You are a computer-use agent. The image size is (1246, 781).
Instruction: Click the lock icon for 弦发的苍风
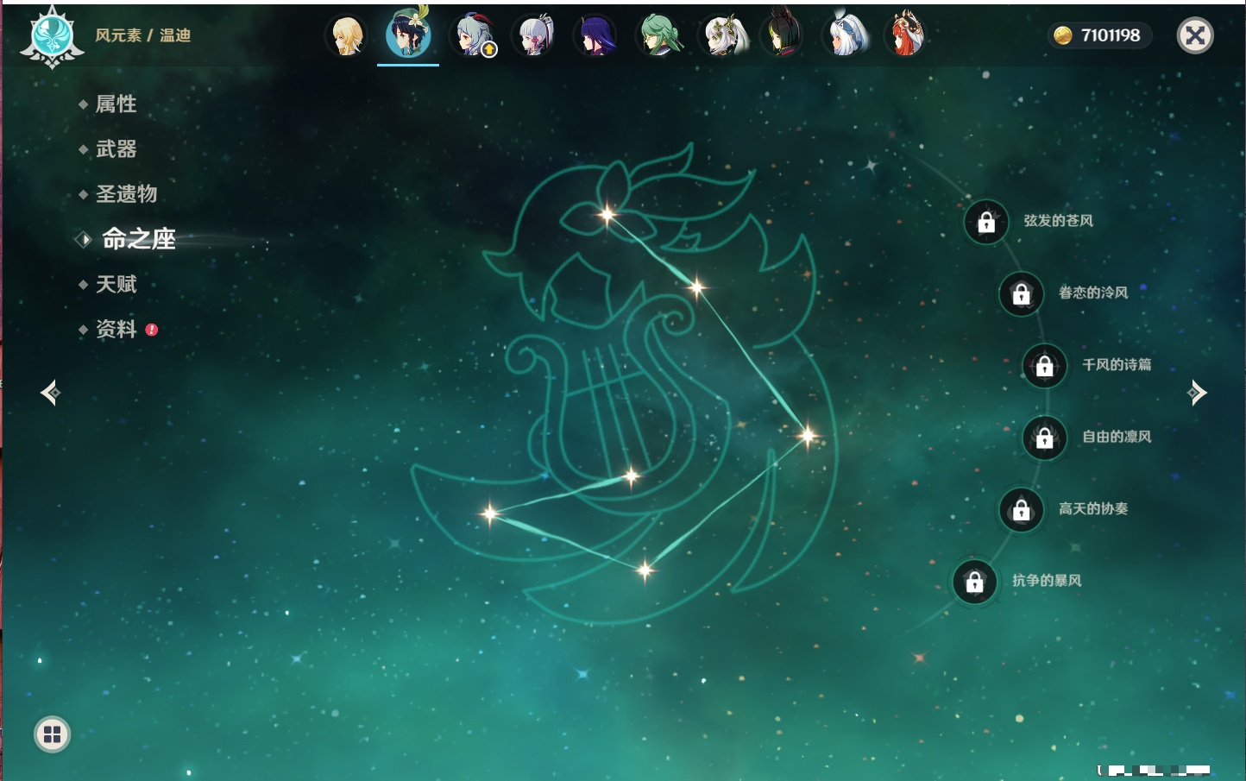(986, 223)
